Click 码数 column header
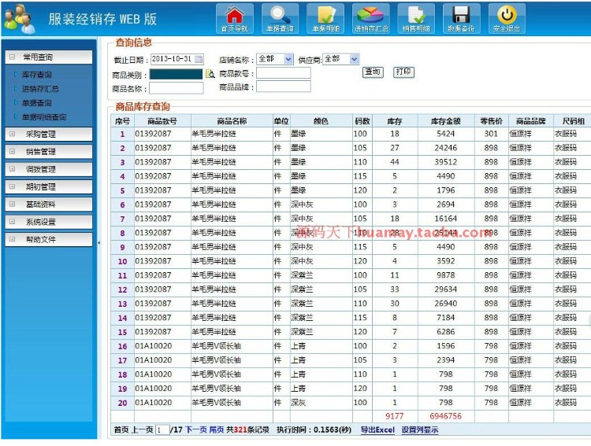The height and width of the screenshot is (446, 591). click(362, 121)
